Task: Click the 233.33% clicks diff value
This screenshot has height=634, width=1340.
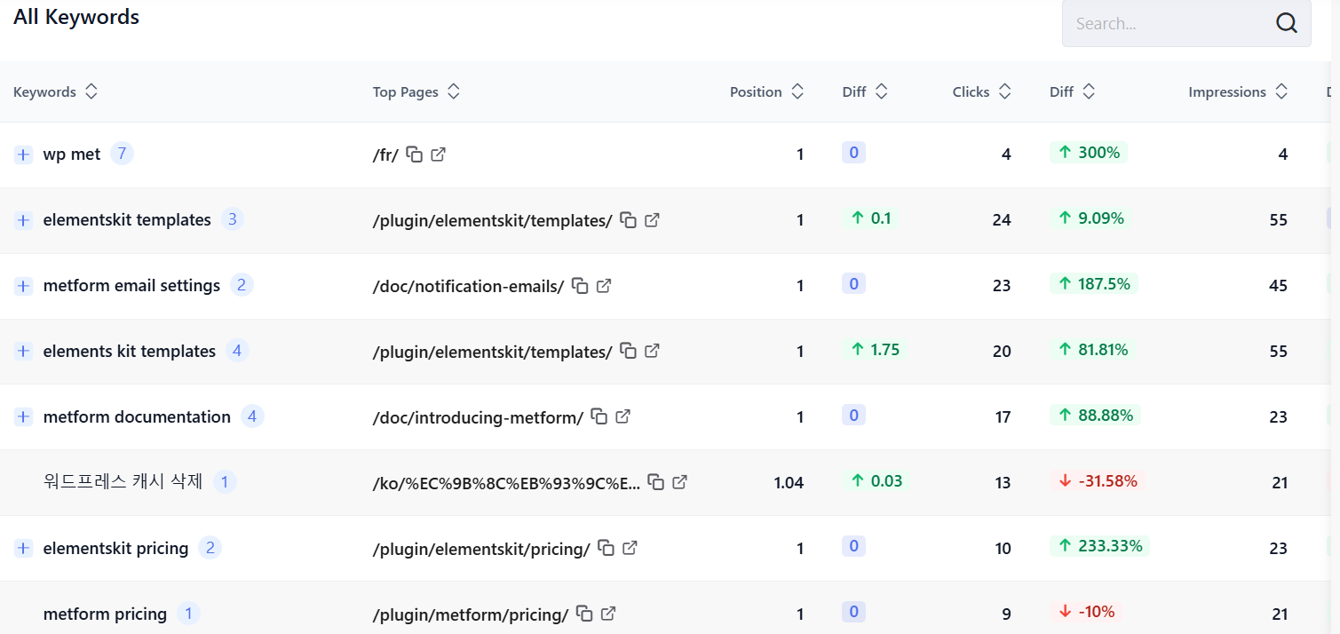Action: (1100, 546)
